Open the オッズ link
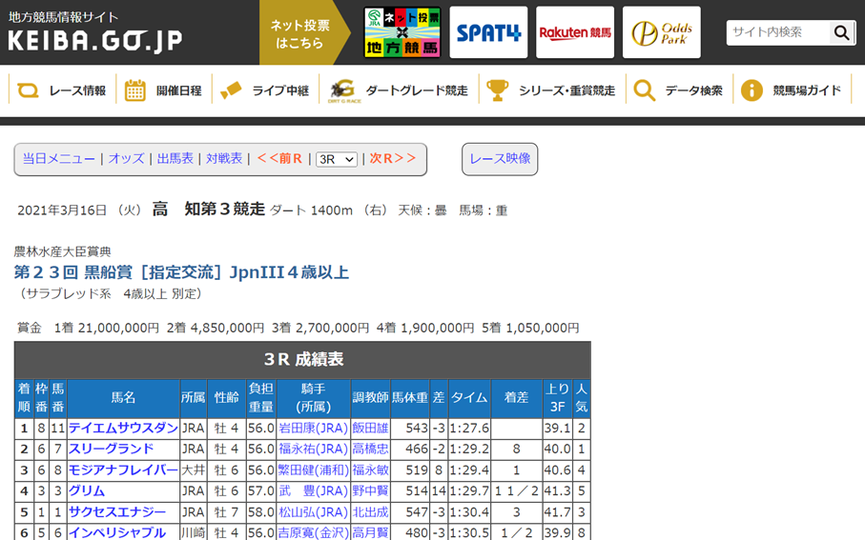 126,158
